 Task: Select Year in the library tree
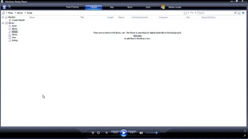pyautogui.click(x=14, y=37)
